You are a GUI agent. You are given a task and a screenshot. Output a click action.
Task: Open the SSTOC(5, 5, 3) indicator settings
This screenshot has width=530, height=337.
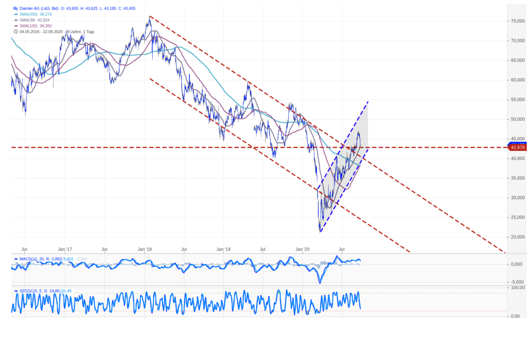click(33, 291)
